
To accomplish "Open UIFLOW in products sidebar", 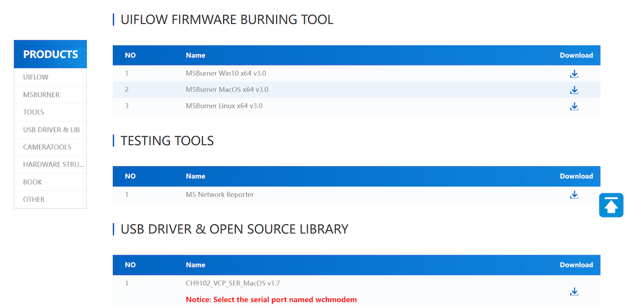I will 50,77.
